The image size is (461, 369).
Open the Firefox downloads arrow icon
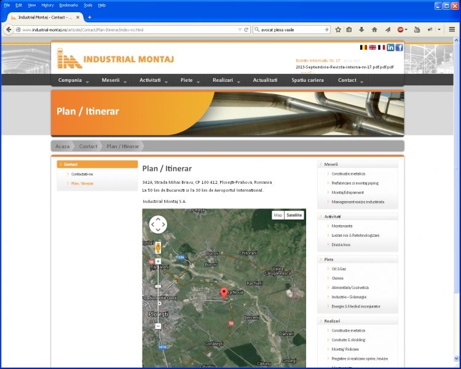pos(361,30)
